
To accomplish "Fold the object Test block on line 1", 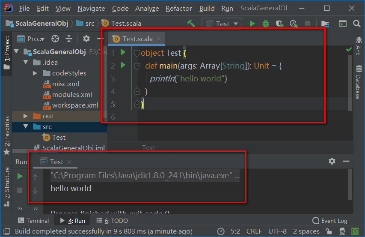I will (x=137, y=54).
